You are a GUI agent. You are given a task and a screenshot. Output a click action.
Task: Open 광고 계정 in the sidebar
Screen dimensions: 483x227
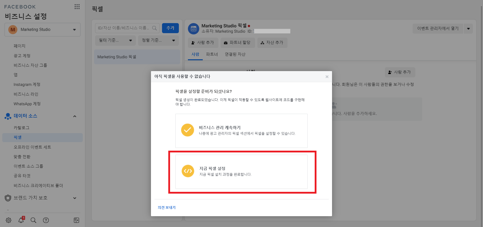pos(22,56)
